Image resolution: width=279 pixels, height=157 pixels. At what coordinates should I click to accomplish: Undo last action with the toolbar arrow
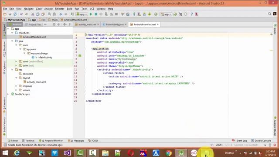21,14
